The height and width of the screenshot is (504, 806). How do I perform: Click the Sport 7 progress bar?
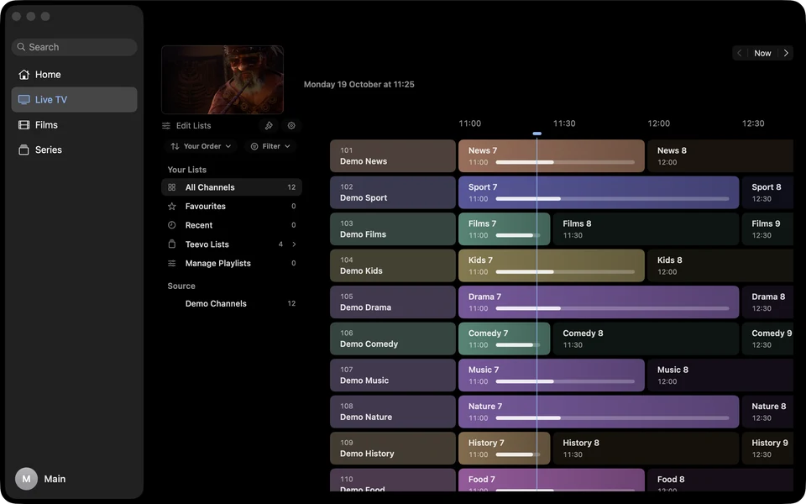tap(612, 198)
